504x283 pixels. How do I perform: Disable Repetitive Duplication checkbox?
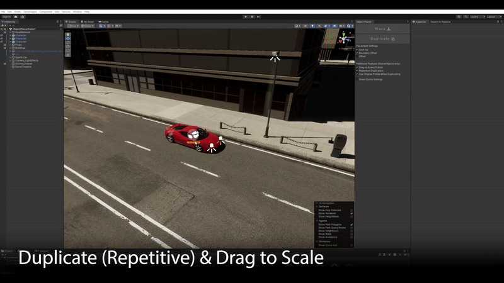click(x=357, y=70)
